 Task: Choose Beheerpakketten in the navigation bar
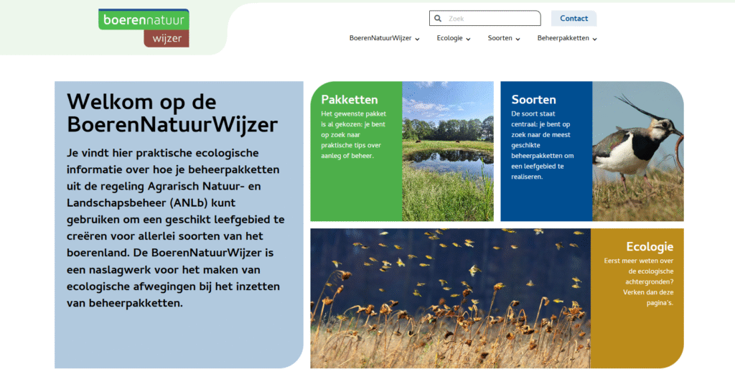[563, 38]
